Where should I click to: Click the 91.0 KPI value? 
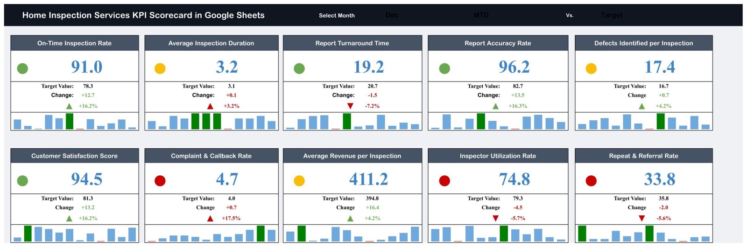click(87, 67)
